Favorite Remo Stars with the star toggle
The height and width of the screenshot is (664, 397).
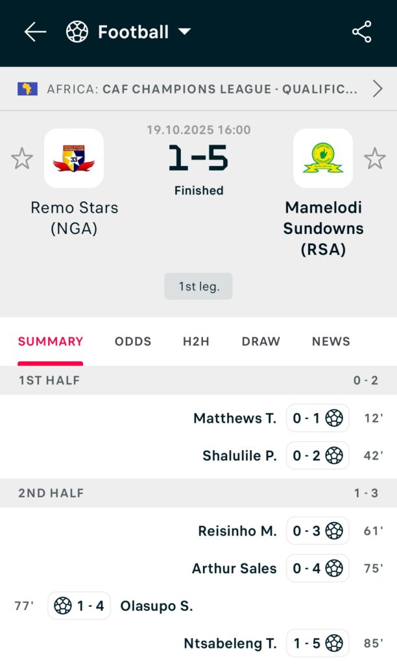click(22, 159)
